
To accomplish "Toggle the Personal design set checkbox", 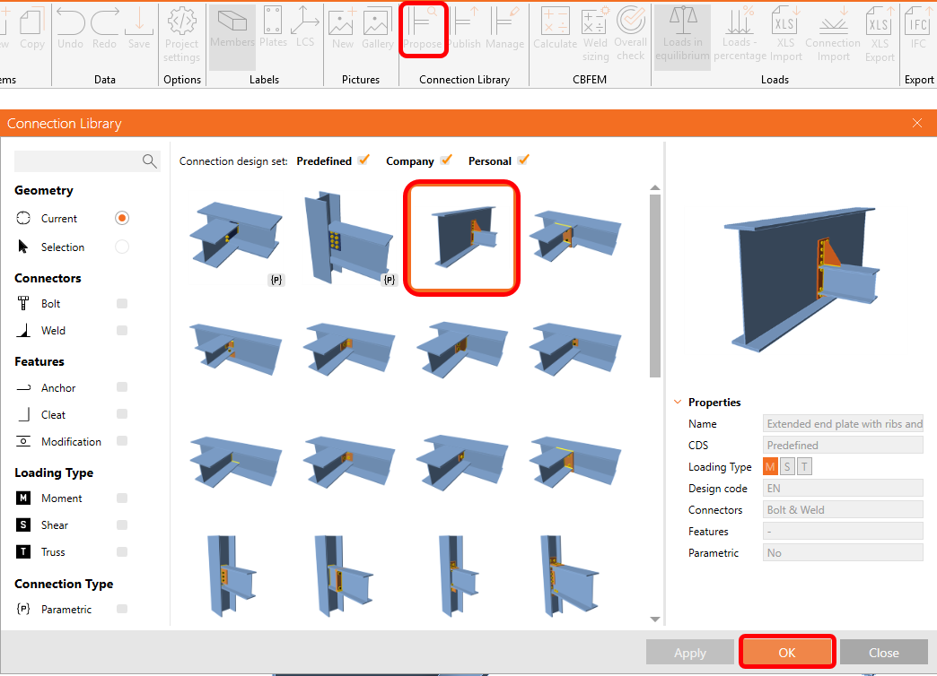I will coord(523,160).
